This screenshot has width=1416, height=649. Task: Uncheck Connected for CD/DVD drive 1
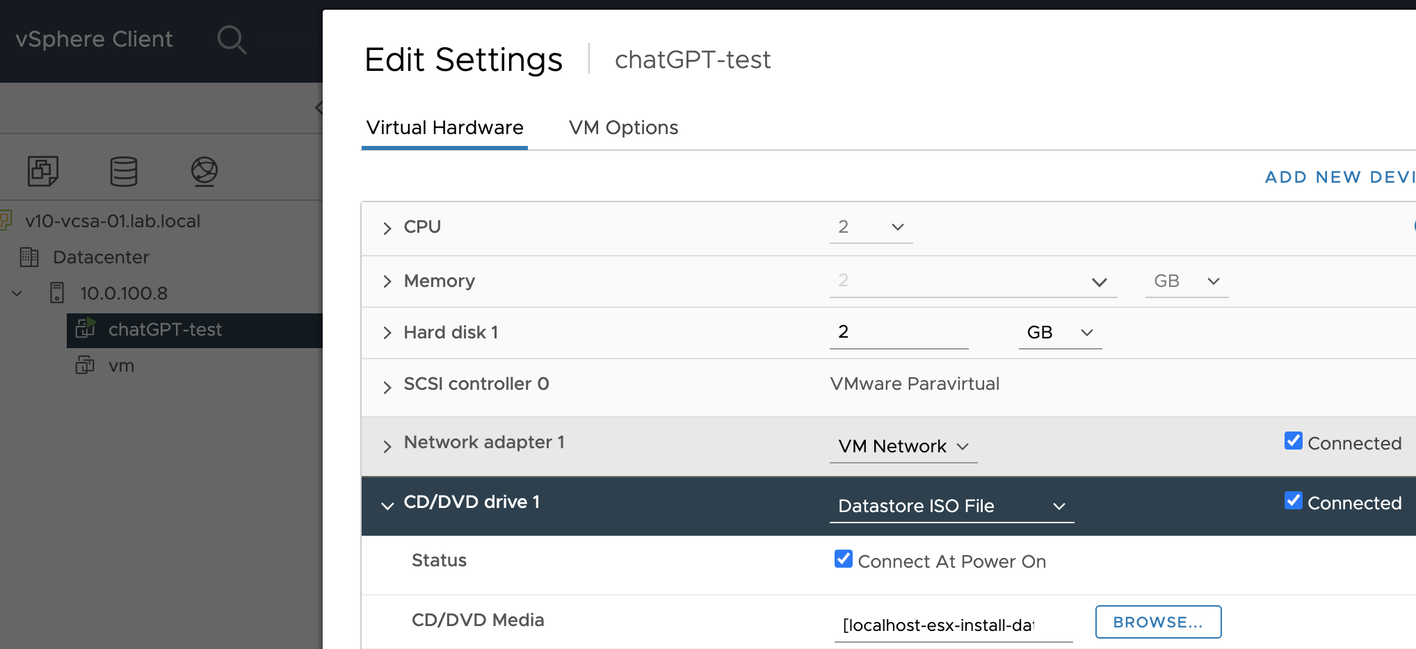[x=1293, y=501]
